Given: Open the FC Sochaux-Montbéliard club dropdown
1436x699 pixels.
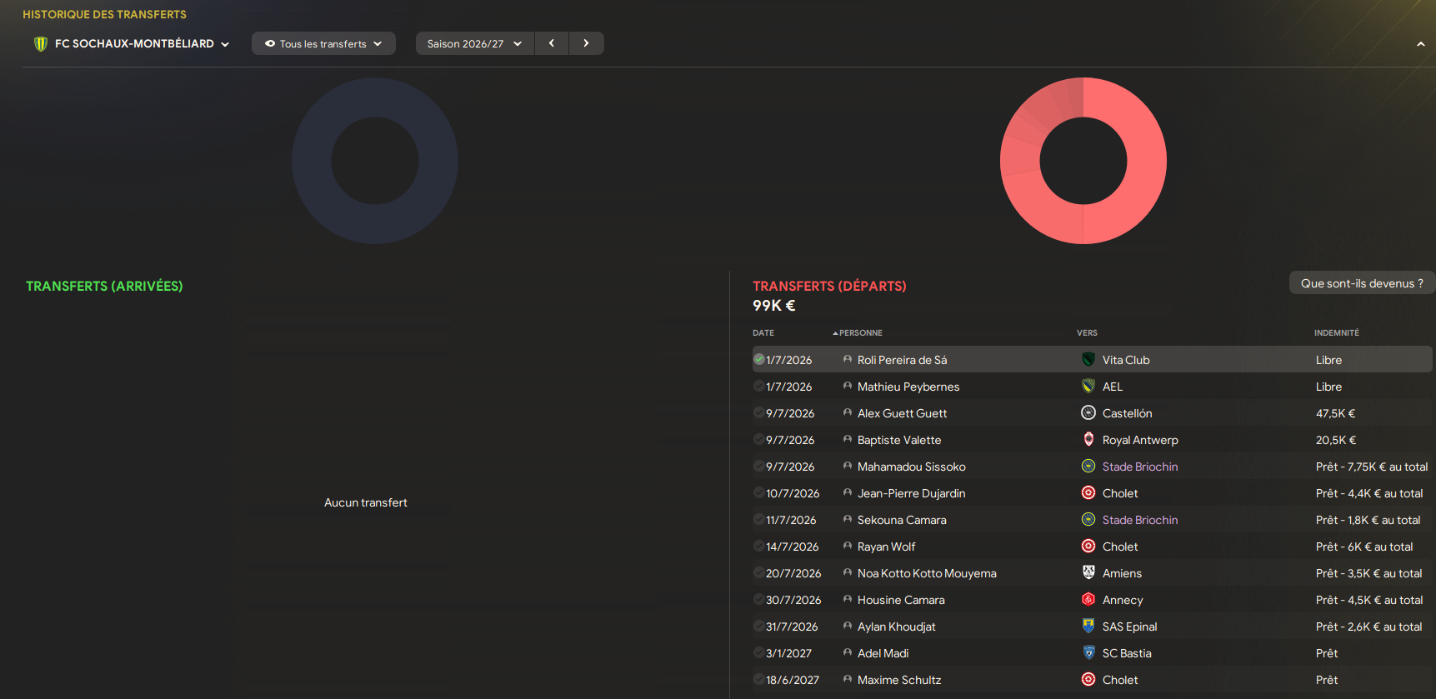Looking at the screenshot, I should [x=132, y=43].
